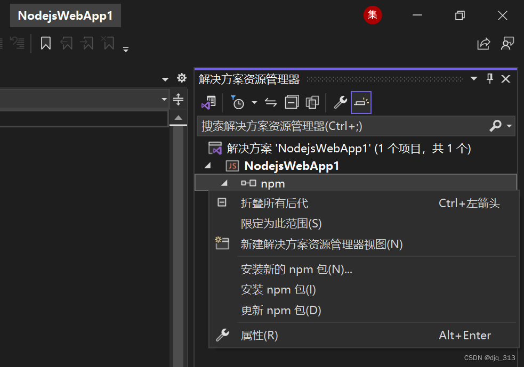
Task: Open editor settings gear icon
Action: tap(182, 78)
